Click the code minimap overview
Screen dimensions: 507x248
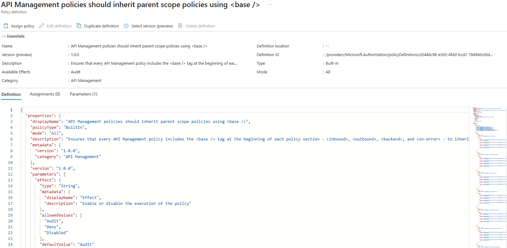[489, 177]
